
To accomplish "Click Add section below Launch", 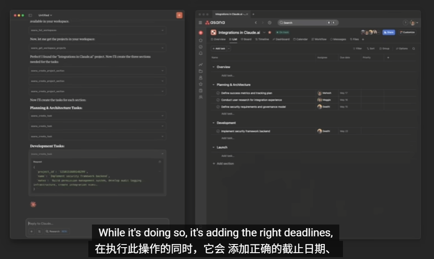I will [x=223, y=164].
